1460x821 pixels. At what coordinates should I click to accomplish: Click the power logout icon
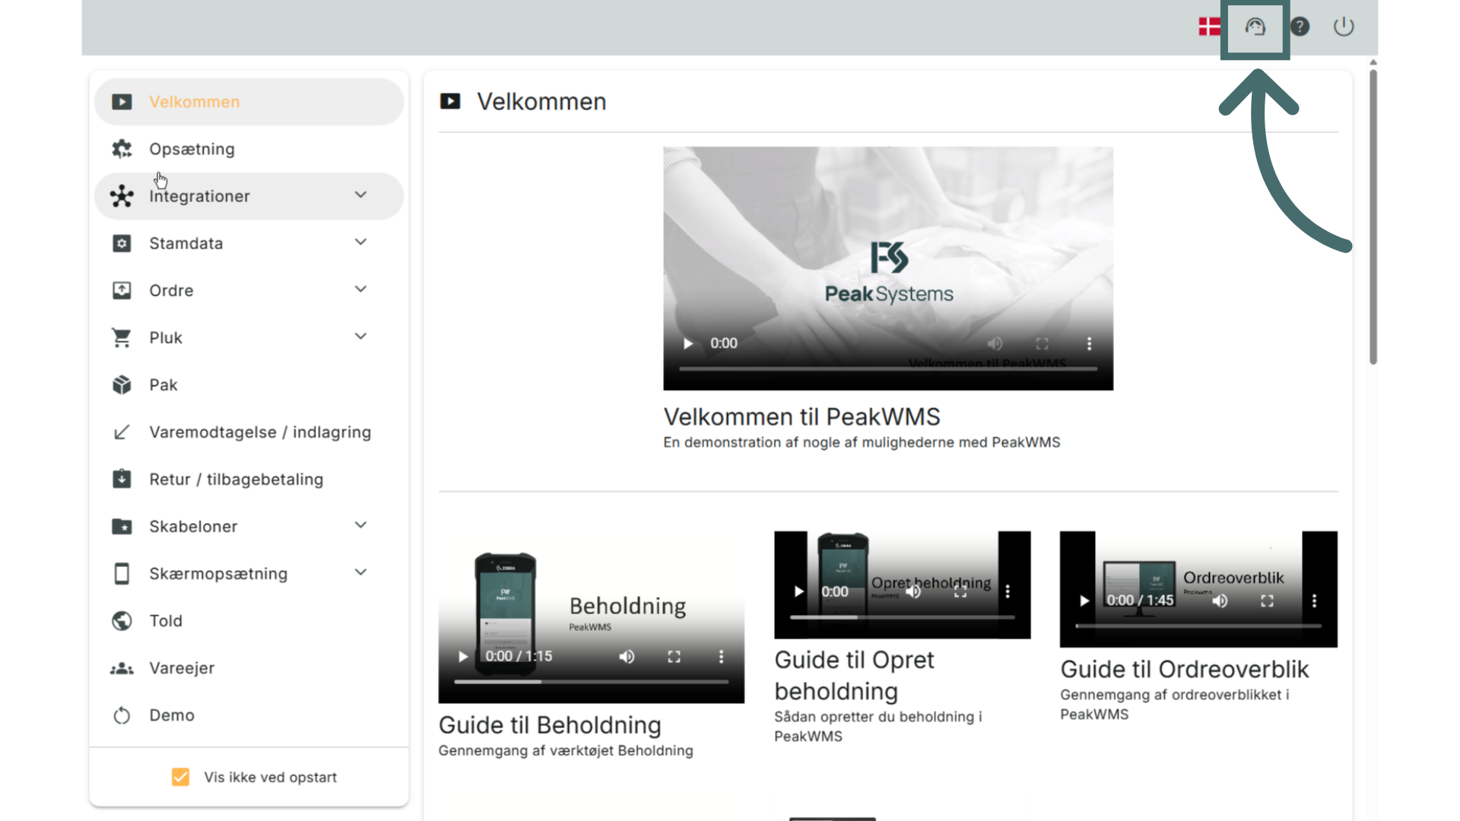tap(1344, 27)
